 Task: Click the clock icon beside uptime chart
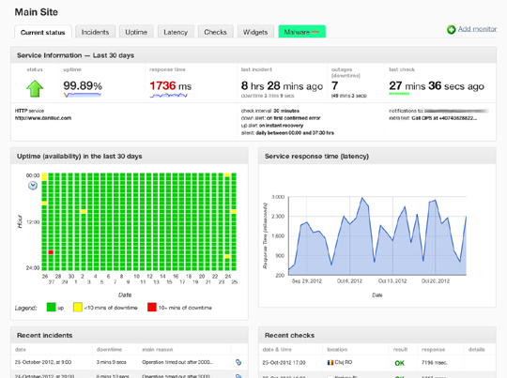tap(33, 186)
